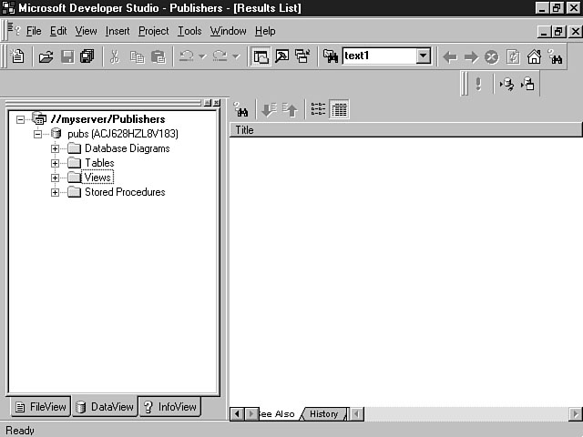Click the Title column header
The image size is (583, 437).
404,130
